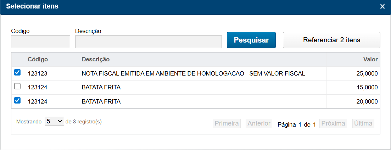The width and height of the screenshot is (391, 150).
Task: Go to the Anterior page
Action: pyautogui.click(x=259, y=123)
